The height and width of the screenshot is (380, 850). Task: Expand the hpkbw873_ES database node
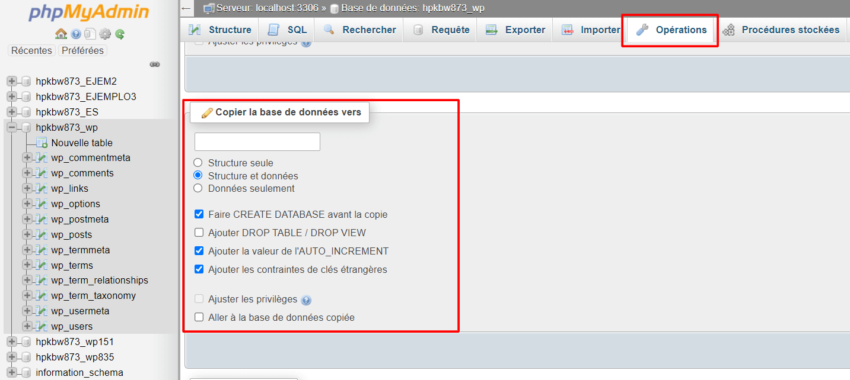tap(11, 112)
